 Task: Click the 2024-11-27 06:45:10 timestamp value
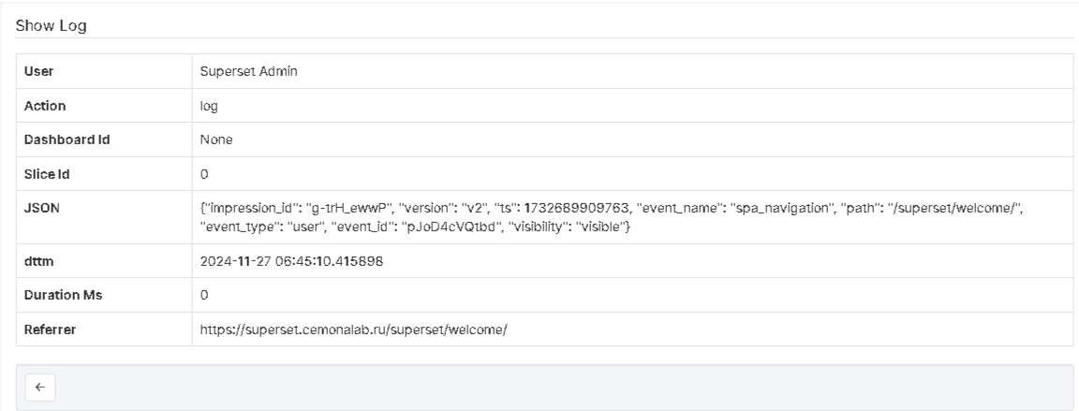tap(291, 261)
